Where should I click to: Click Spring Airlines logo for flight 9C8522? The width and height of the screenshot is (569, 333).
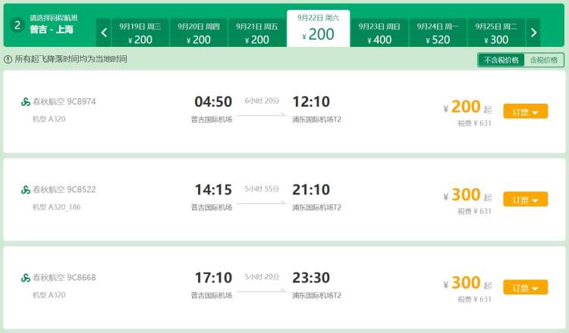(25, 190)
